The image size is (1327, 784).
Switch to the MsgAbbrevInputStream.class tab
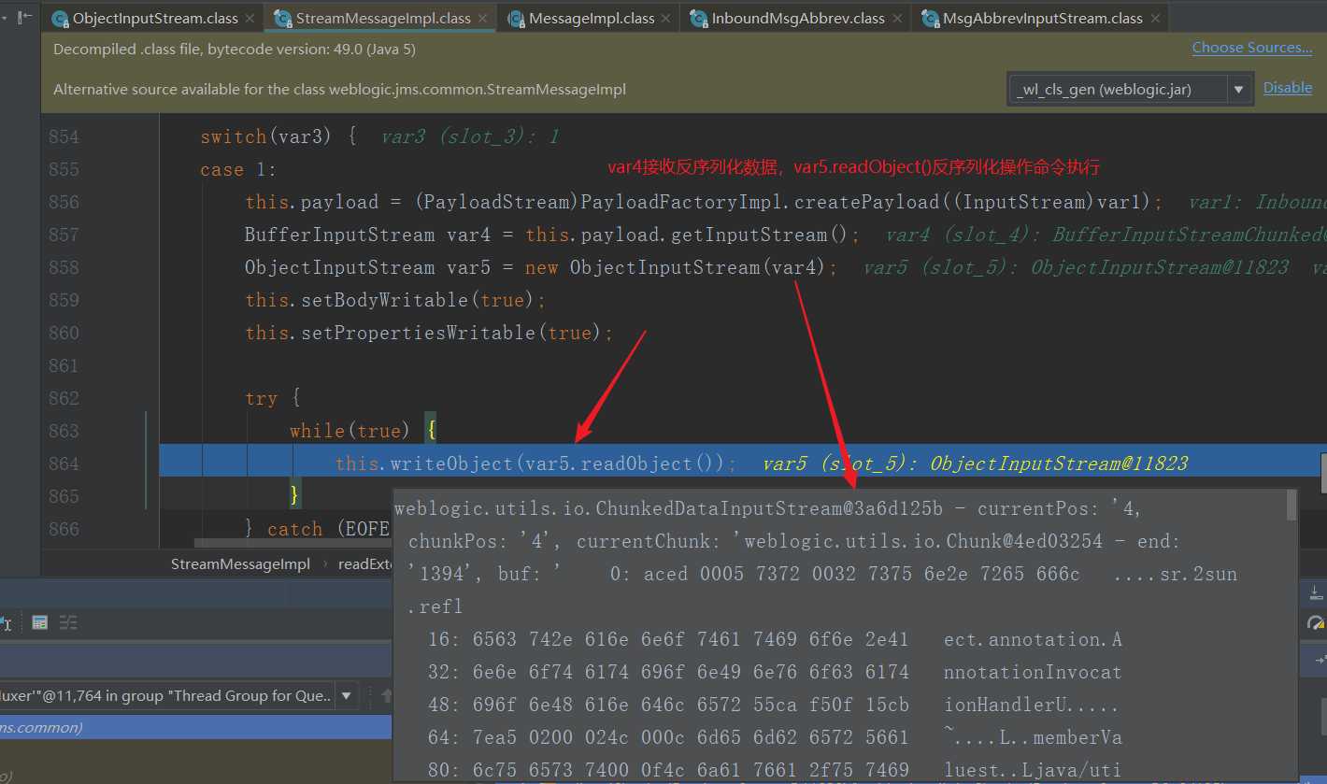coord(1042,18)
